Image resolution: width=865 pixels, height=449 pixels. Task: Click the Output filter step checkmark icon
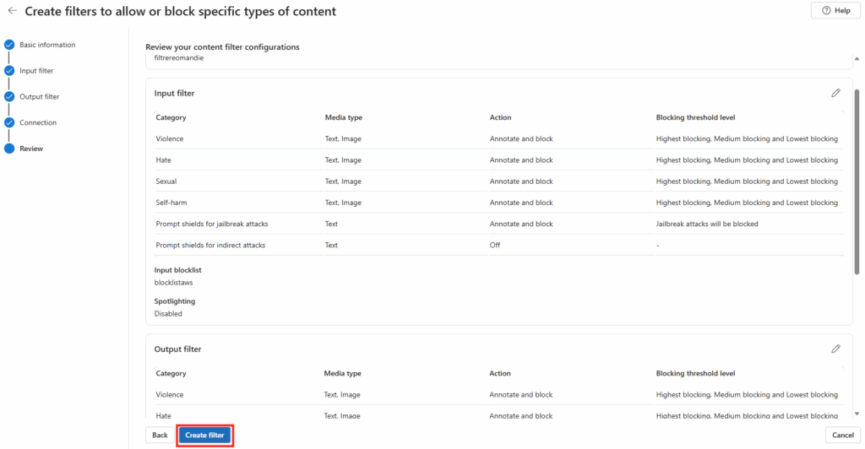pos(9,97)
